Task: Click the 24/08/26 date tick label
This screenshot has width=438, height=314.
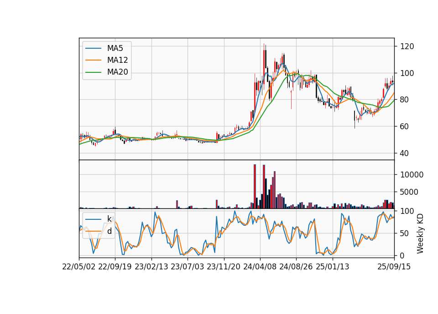Action: click(296, 267)
